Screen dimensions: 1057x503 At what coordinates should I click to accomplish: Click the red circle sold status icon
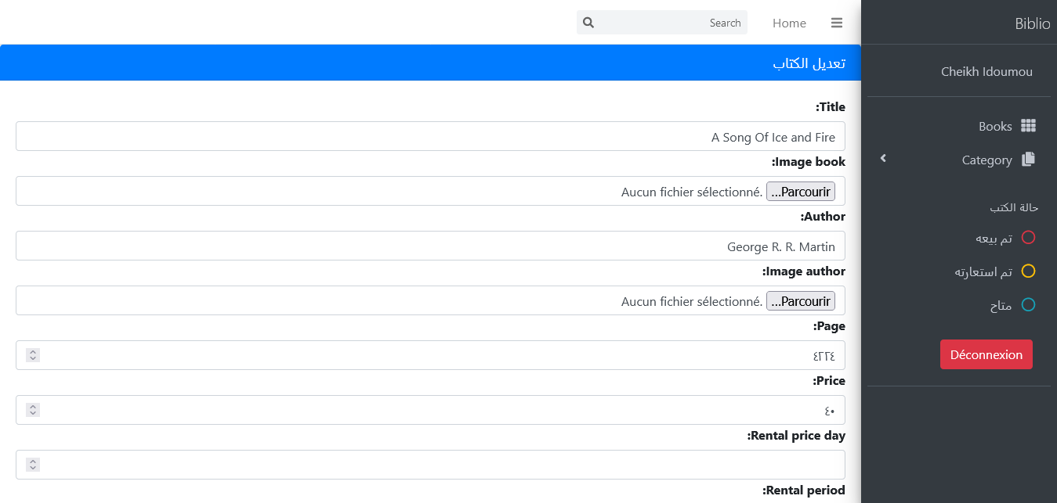pos(1028,238)
